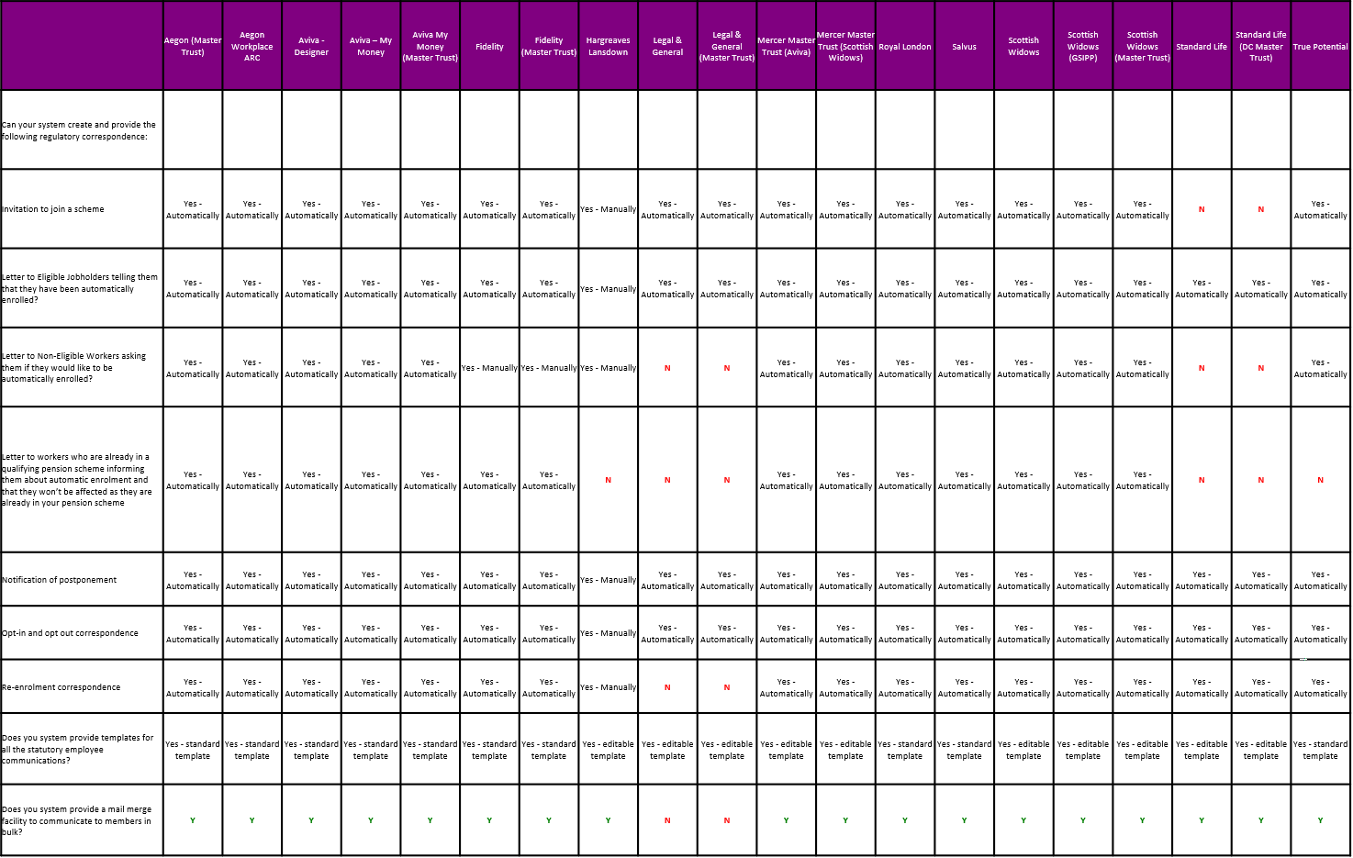
Task: Select Legal & General N in qualifying scheme row
Action: (667, 480)
